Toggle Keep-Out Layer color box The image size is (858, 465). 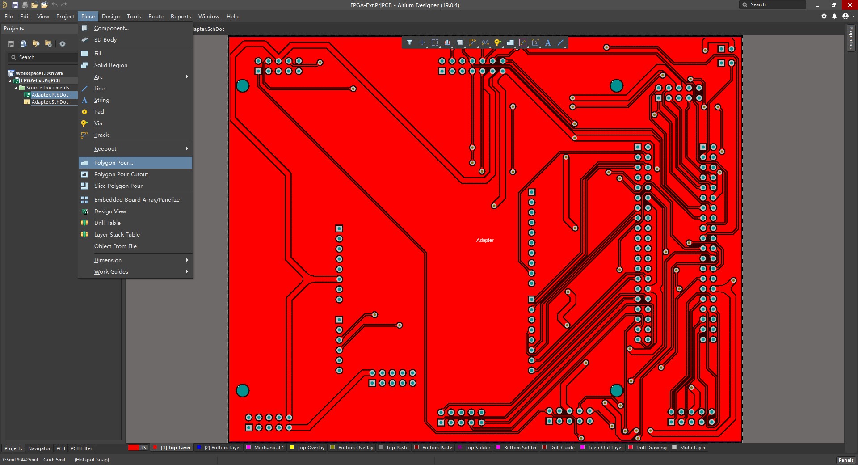point(582,448)
